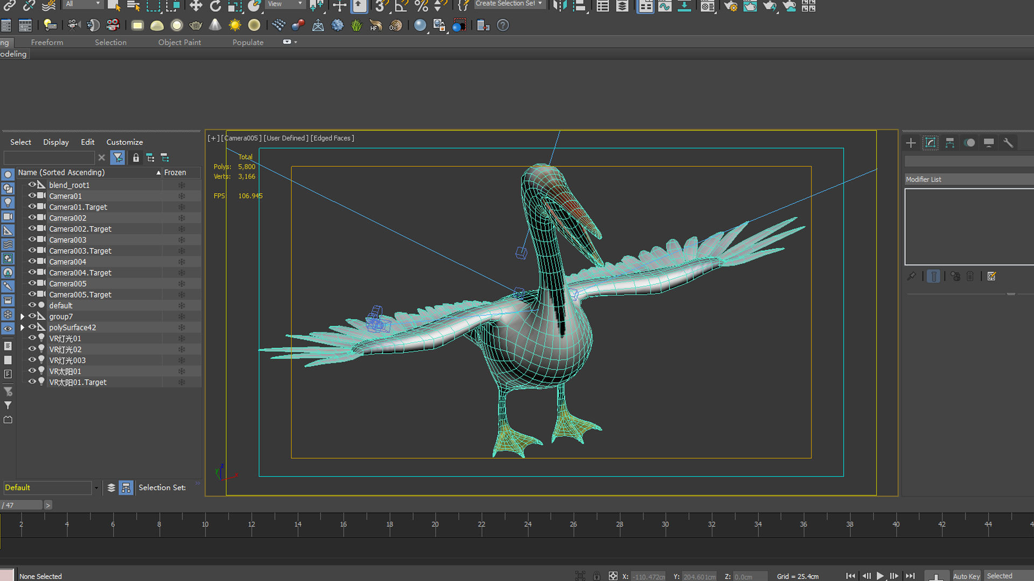Expand the polySurface42 tree node
Image resolution: width=1034 pixels, height=581 pixels.
tap(22, 327)
